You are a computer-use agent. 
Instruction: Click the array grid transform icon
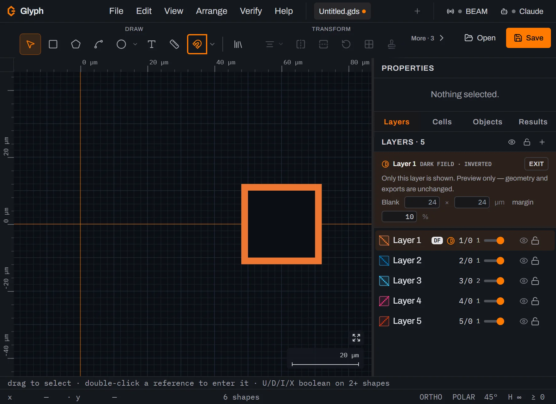[369, 44]
